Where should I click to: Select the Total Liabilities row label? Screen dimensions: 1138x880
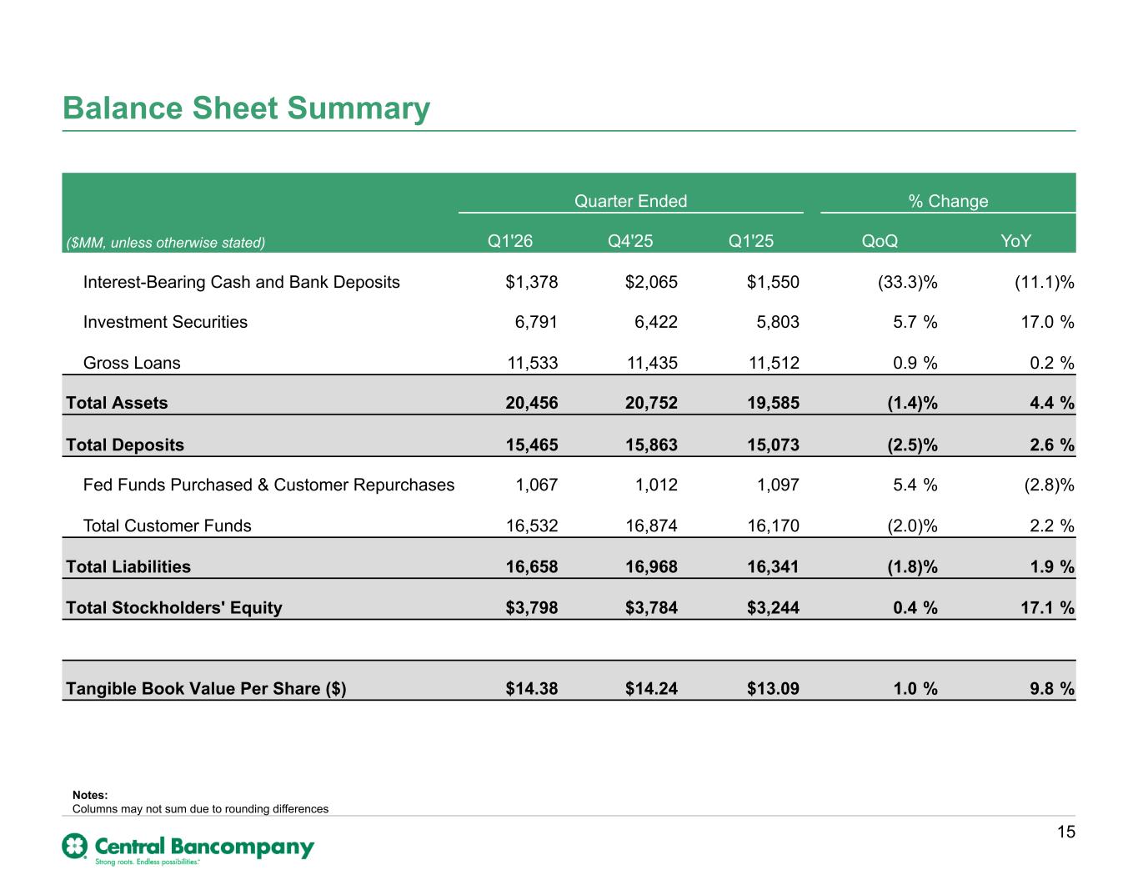128,567
